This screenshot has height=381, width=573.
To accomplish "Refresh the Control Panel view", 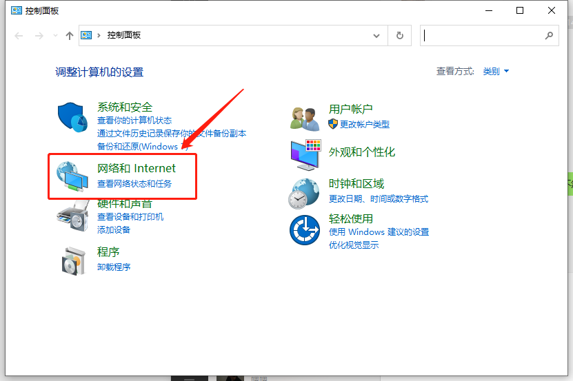I will 400,35.
